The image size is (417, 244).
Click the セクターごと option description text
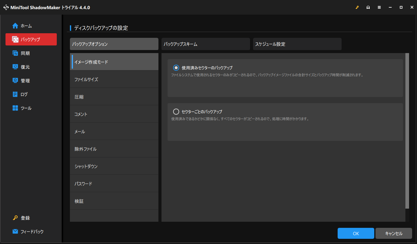240,119
